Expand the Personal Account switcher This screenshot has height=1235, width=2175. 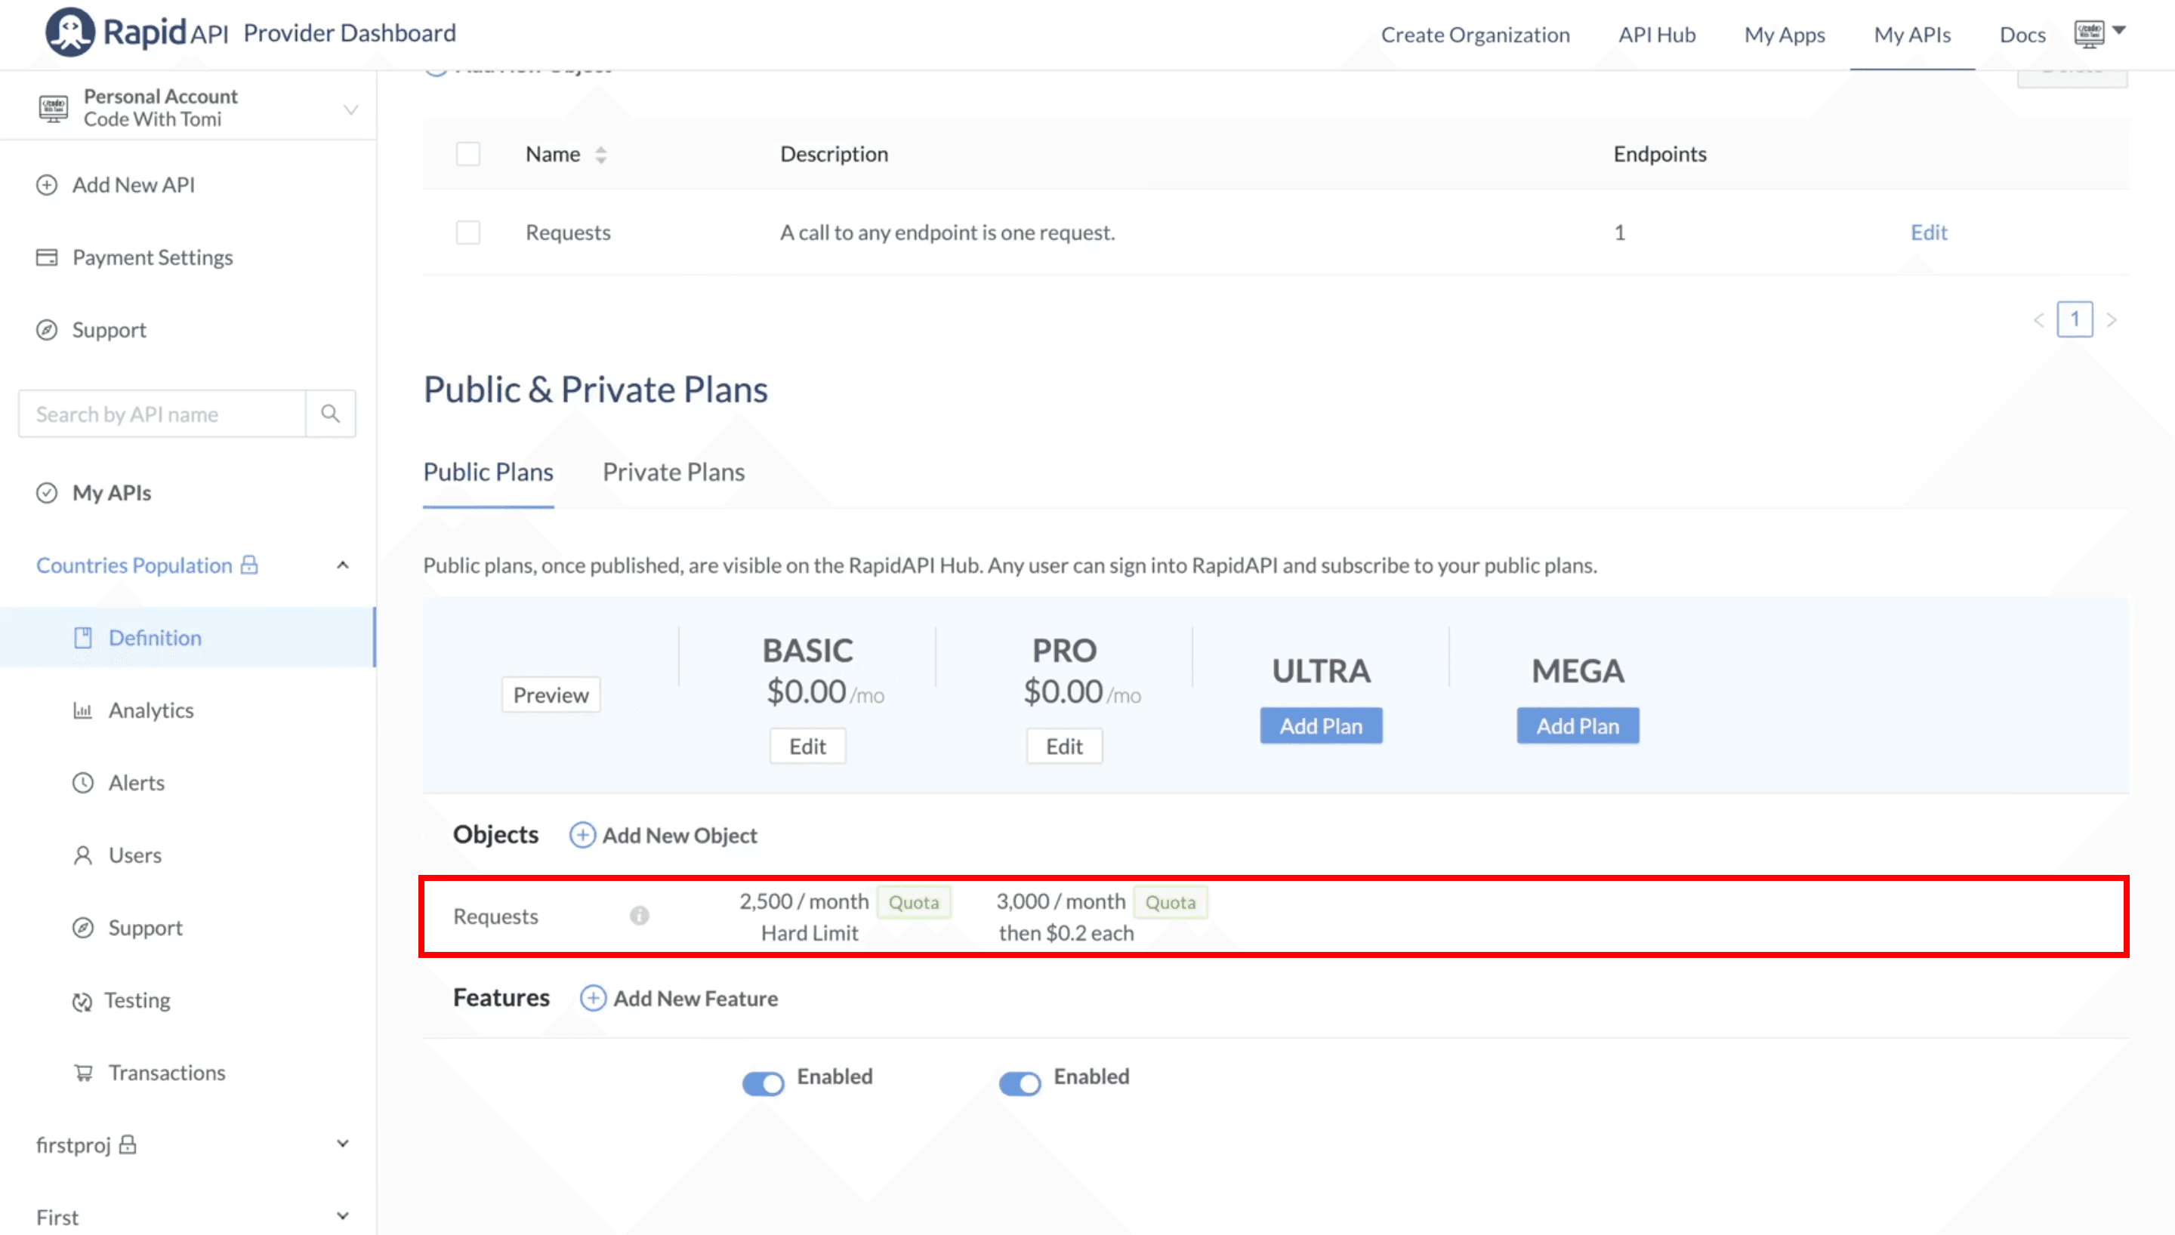350,109
